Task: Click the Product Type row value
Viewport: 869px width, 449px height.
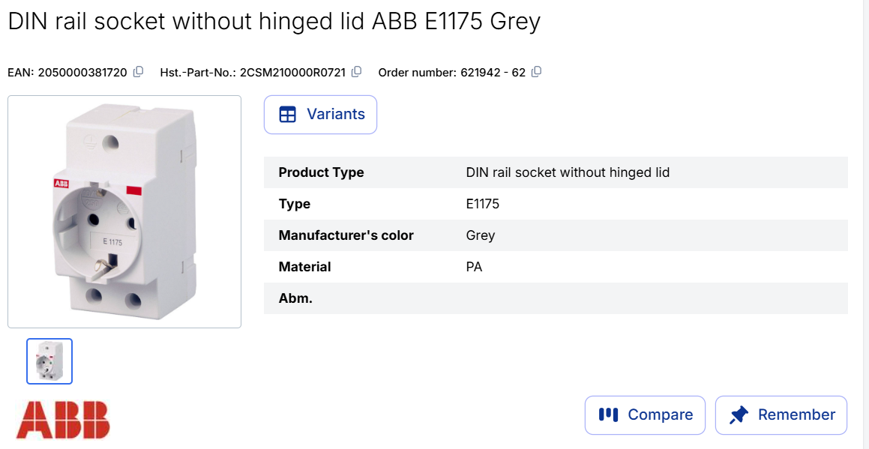Action: tap(568, 172)
